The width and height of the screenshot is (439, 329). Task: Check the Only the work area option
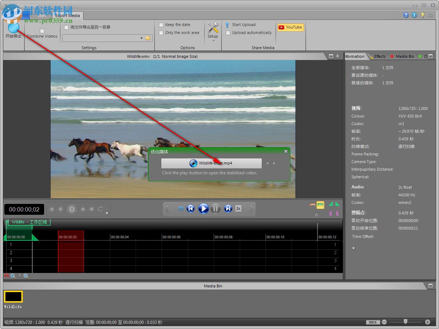[x=161, y=33]
